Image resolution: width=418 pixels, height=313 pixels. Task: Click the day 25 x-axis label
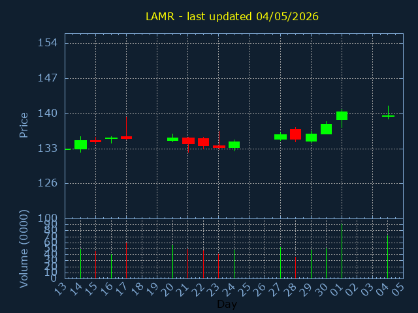[246, 290]
